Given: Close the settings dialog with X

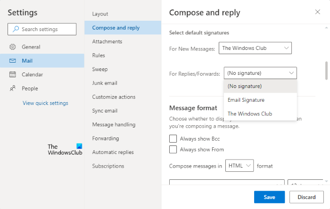Looking at the screenshot, I should click(x=318, y=12).
